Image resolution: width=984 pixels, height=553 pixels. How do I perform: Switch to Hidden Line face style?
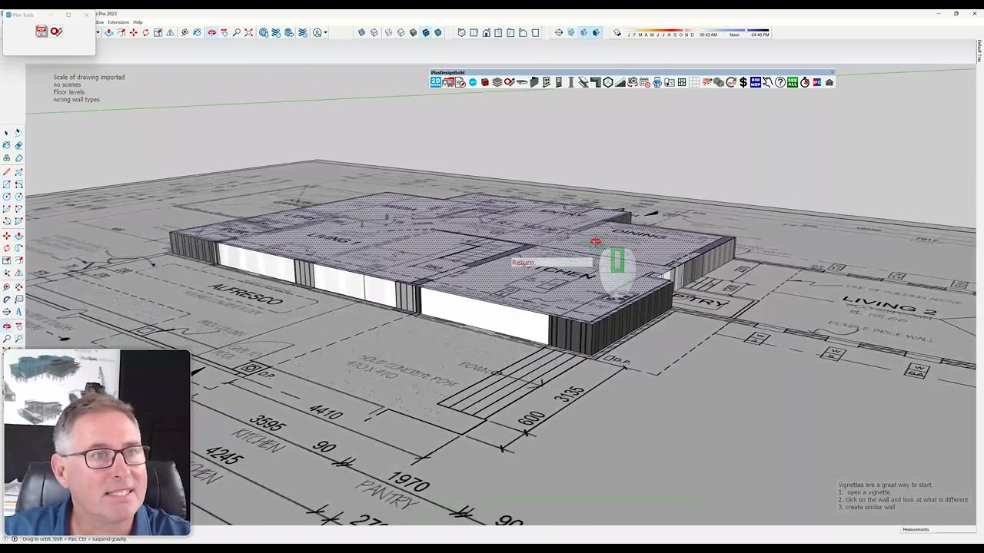(x=401, y=32)
